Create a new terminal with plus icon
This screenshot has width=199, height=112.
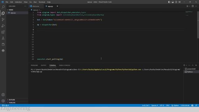[x=184, y=65]
